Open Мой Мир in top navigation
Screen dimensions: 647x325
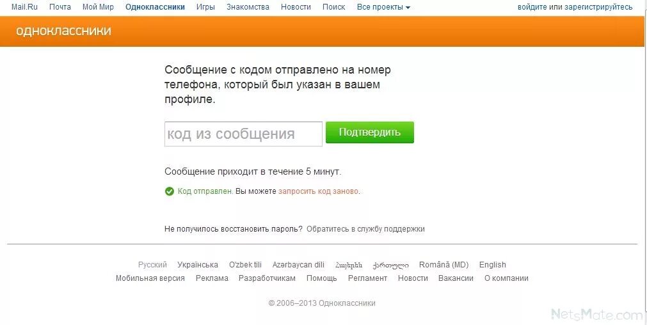(x=98, y=7)
